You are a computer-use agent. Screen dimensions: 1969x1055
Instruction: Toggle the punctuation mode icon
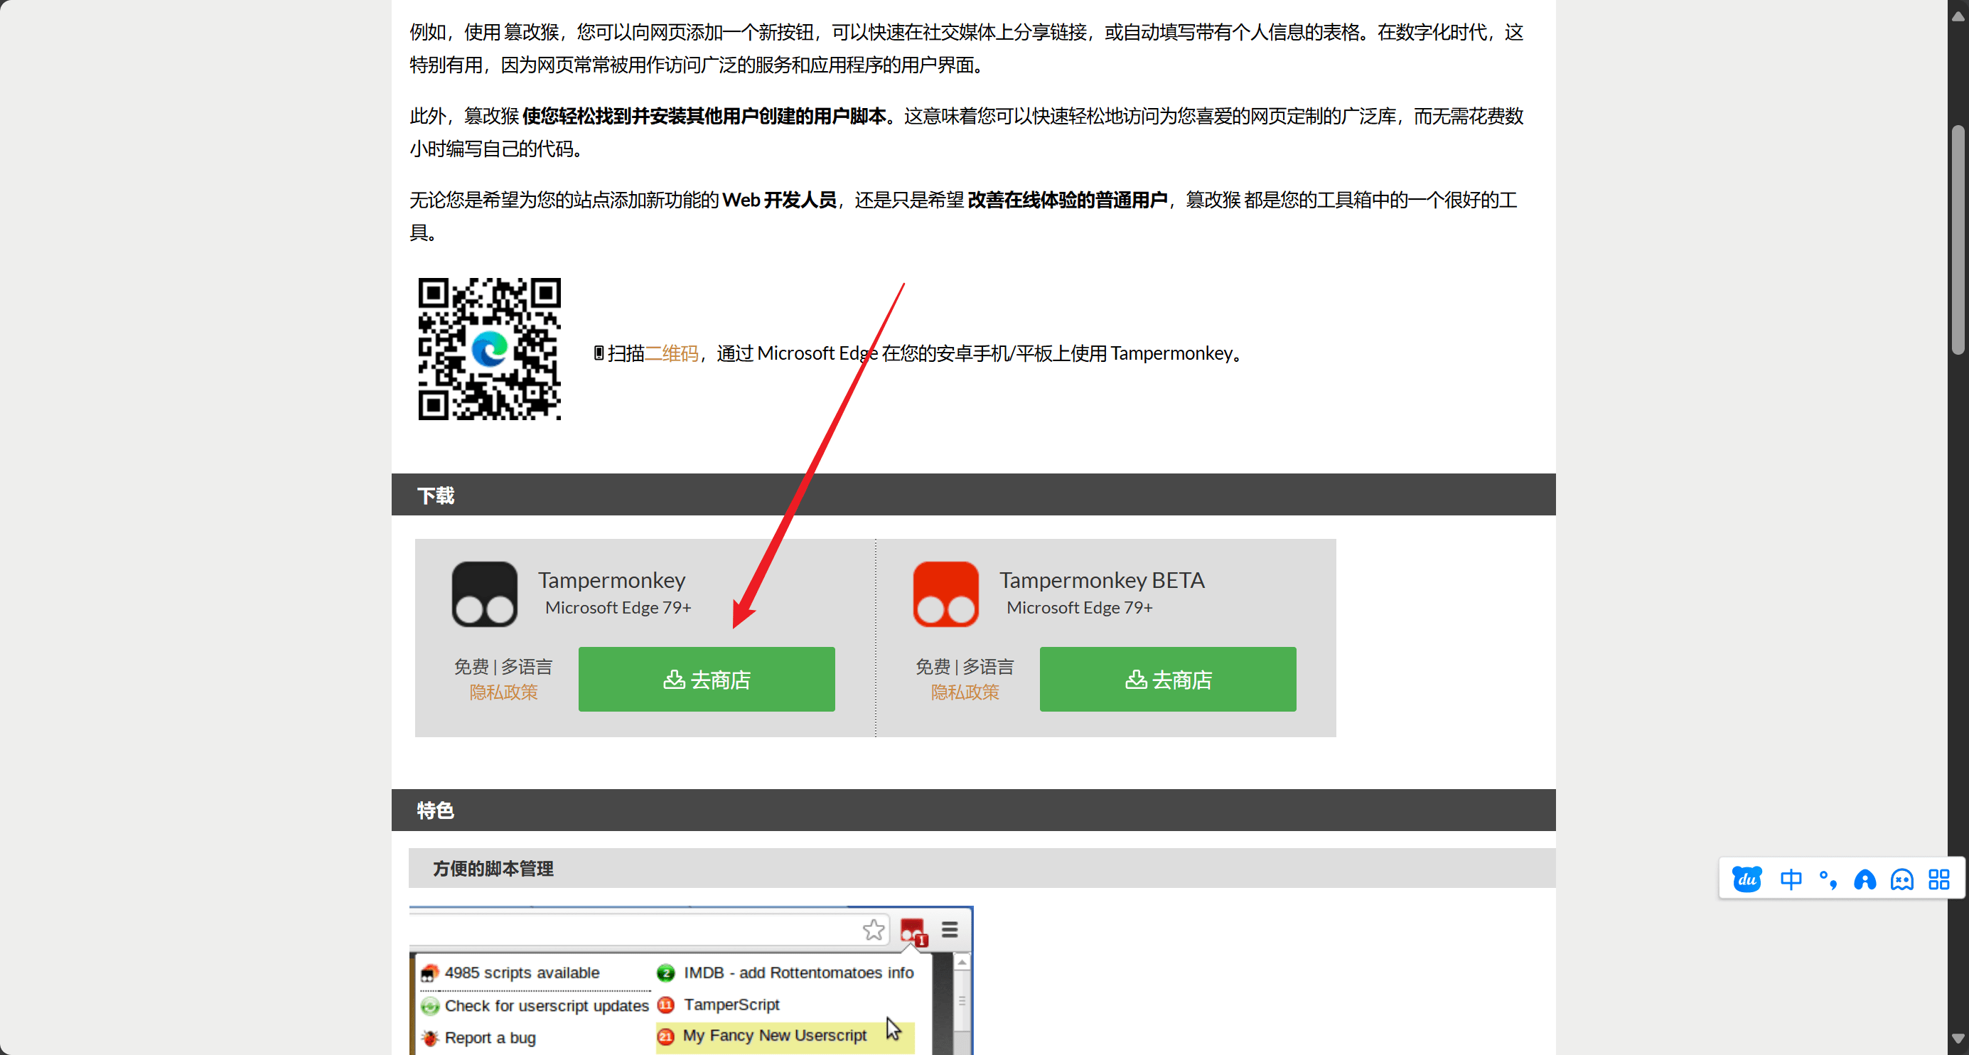1828,880
